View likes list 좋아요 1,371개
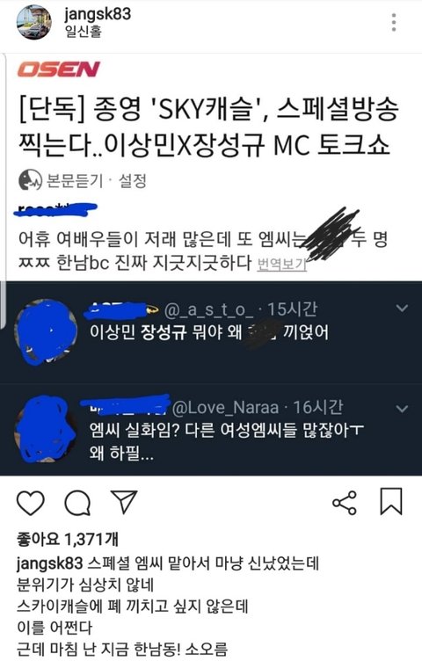The image size is (422, 661). pyautogui.click(x=68, y=538)
